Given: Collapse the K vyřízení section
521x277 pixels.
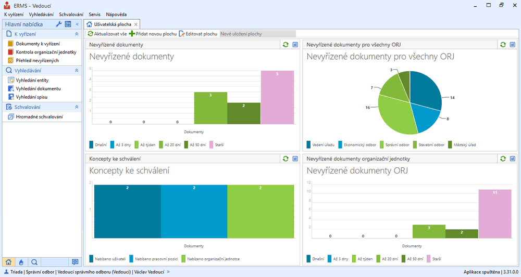Looking at the screenshot, I should [x=77, y=34].
